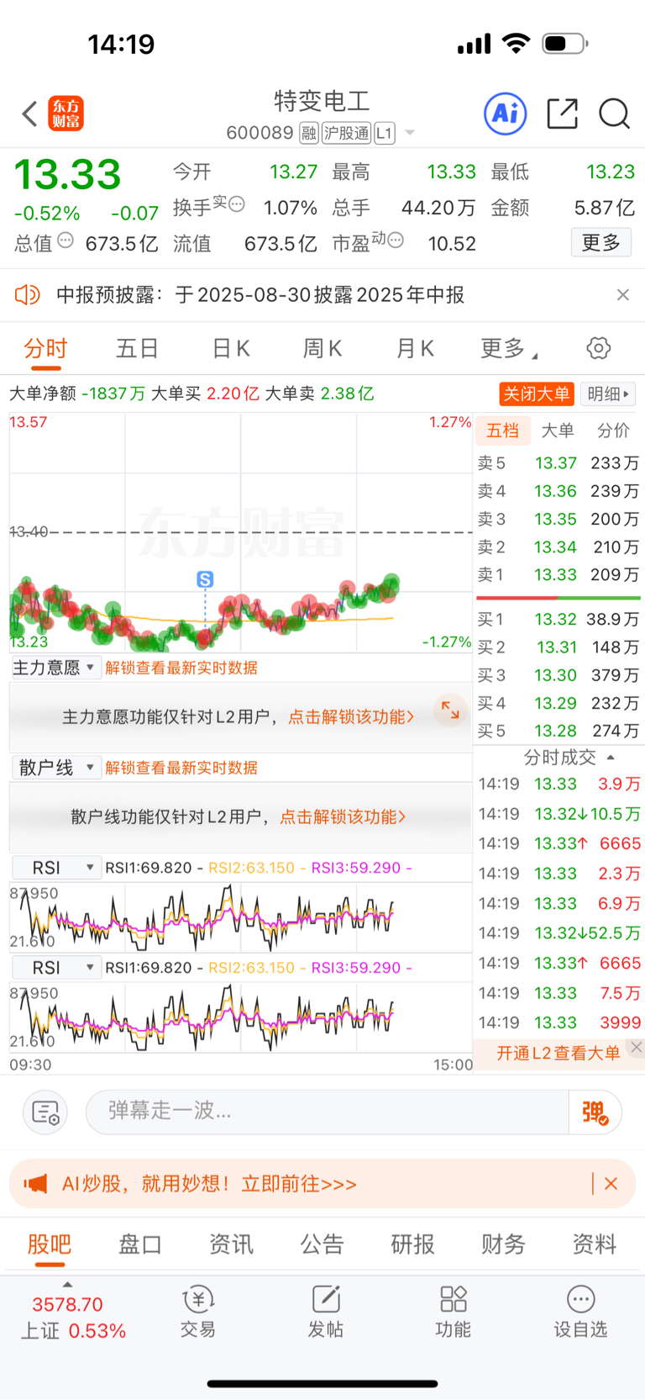Open the 资料 tab

[595, 1244]
